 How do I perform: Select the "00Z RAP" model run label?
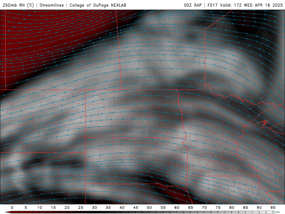193,5
